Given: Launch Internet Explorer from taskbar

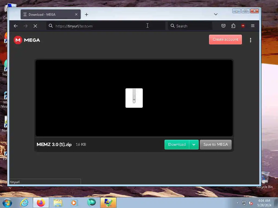Looking at the screenshot, I should [24, 203].
